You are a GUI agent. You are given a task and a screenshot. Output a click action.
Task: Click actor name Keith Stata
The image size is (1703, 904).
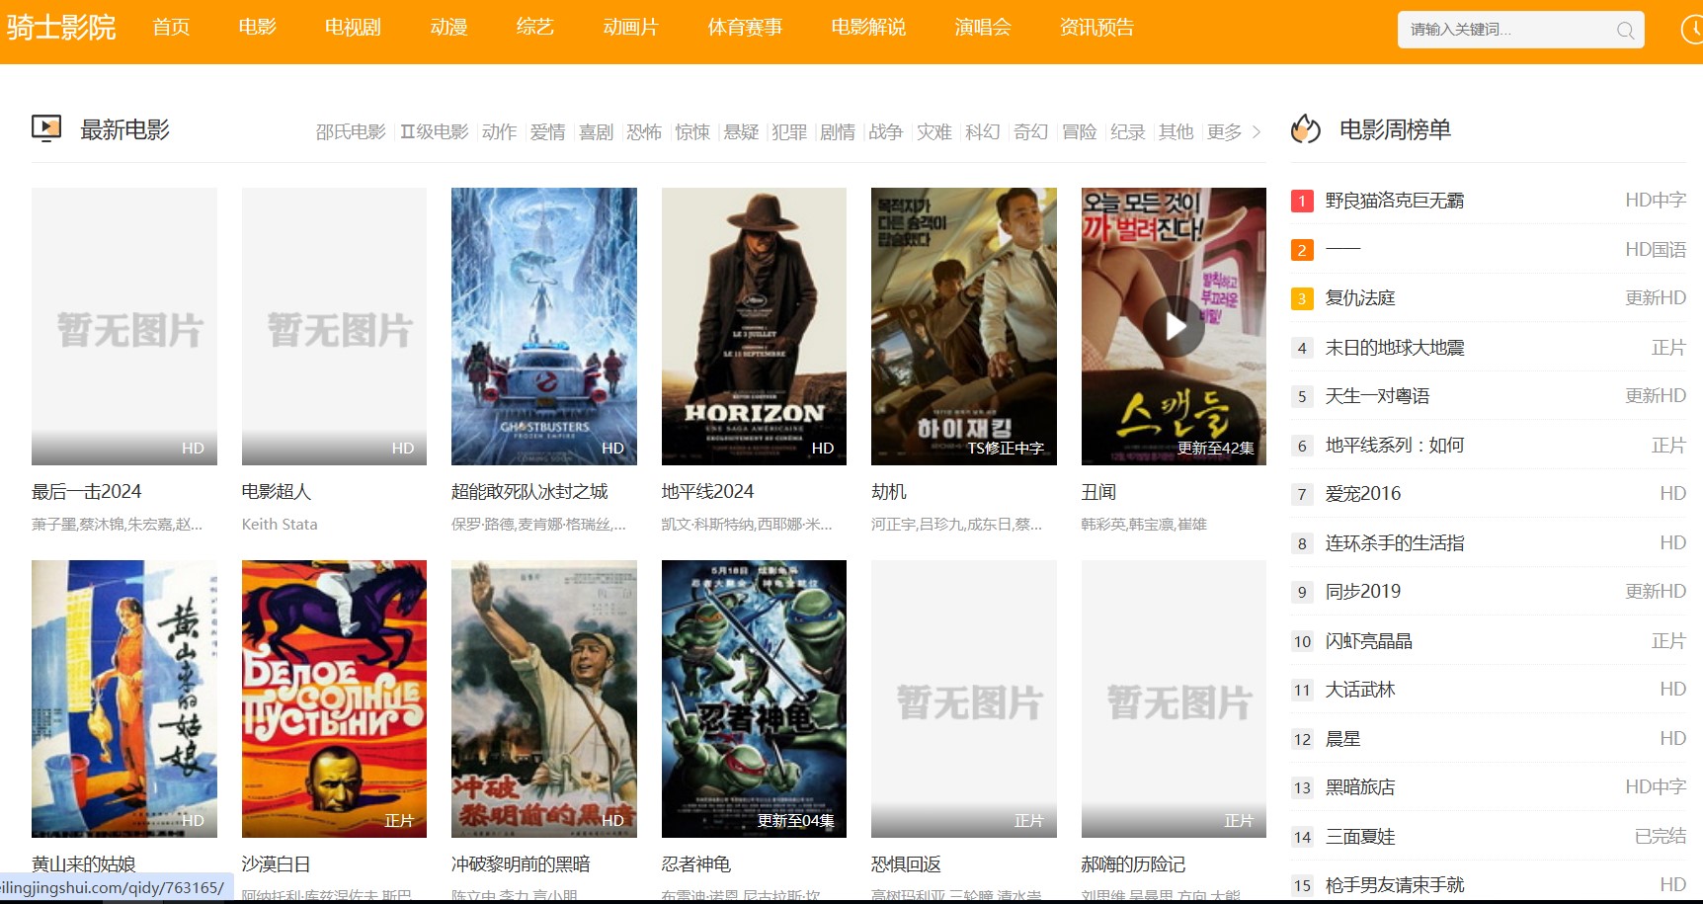coord(280,525)
